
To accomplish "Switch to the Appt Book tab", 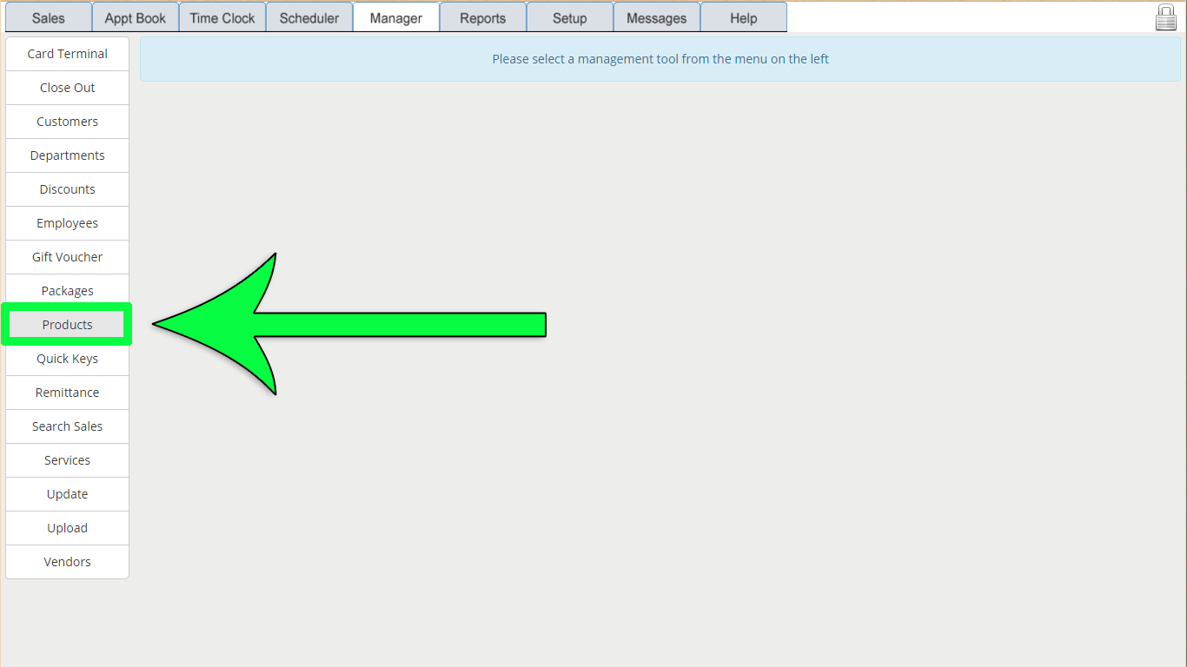I will (x=136, y=17).
